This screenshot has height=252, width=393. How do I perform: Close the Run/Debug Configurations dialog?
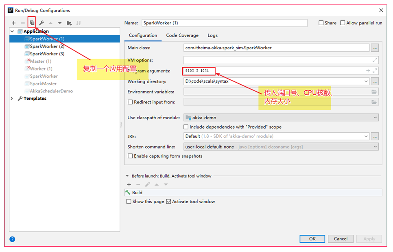tap(381, 10)
